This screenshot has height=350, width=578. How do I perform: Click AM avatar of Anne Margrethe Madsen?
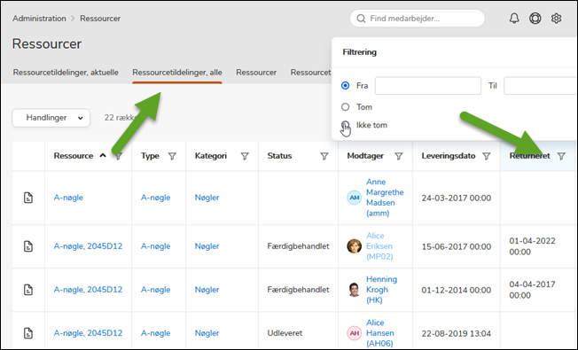355,198
